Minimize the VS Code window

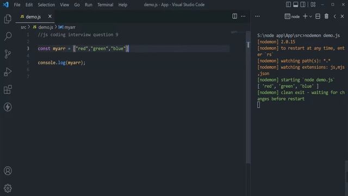pos(322,4)
